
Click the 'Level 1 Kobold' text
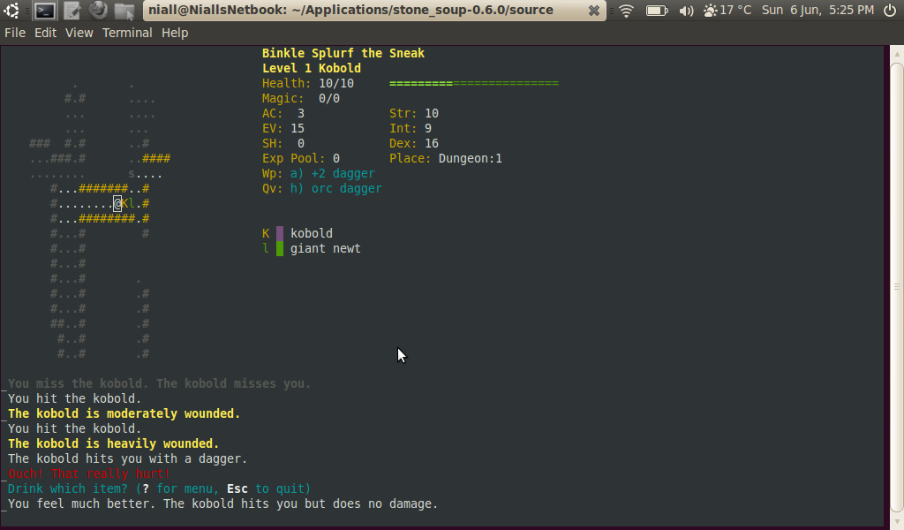coord(312,68)
